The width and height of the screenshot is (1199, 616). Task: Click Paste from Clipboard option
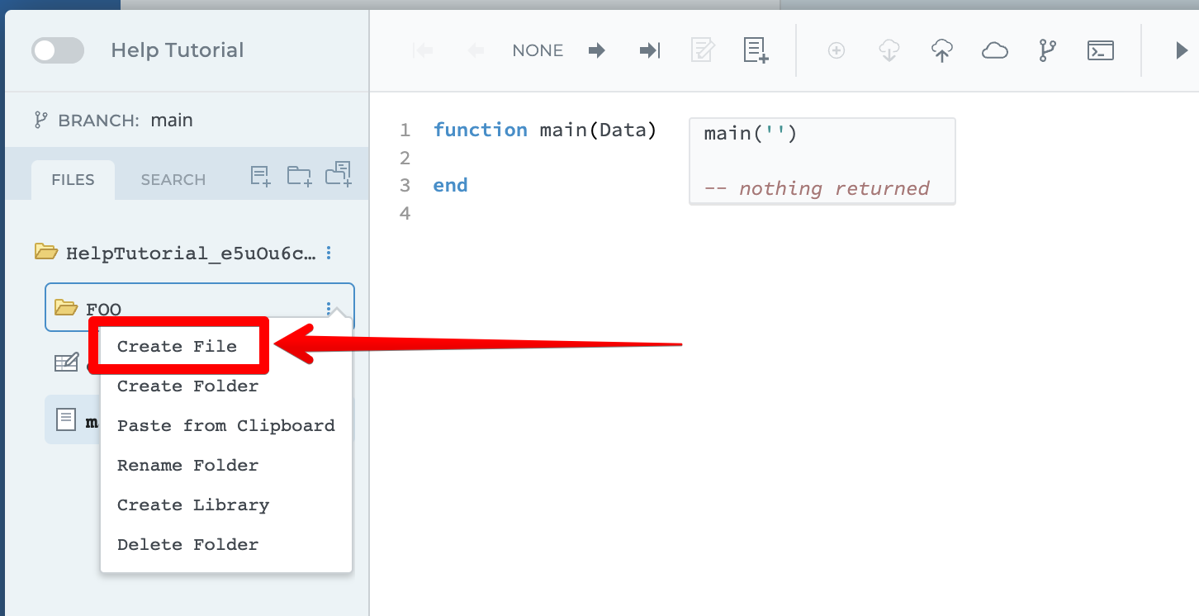pos(225,426)
